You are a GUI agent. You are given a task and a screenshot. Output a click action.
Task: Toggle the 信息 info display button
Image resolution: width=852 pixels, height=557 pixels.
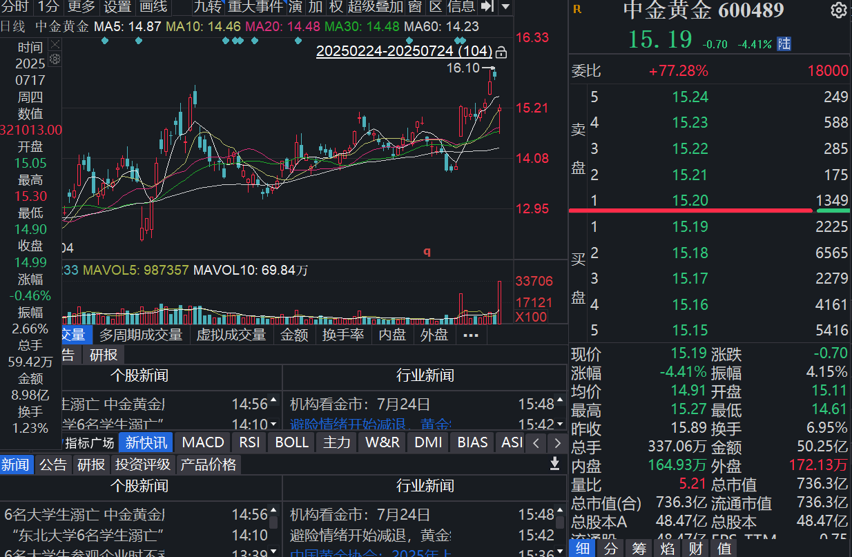coord(461,7)
